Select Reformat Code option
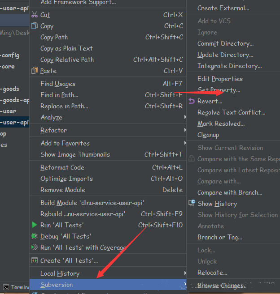280x294 pixels. pos(62,167)
